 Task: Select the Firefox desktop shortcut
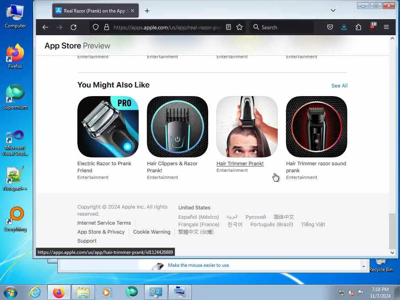click(x=15, y=56)
